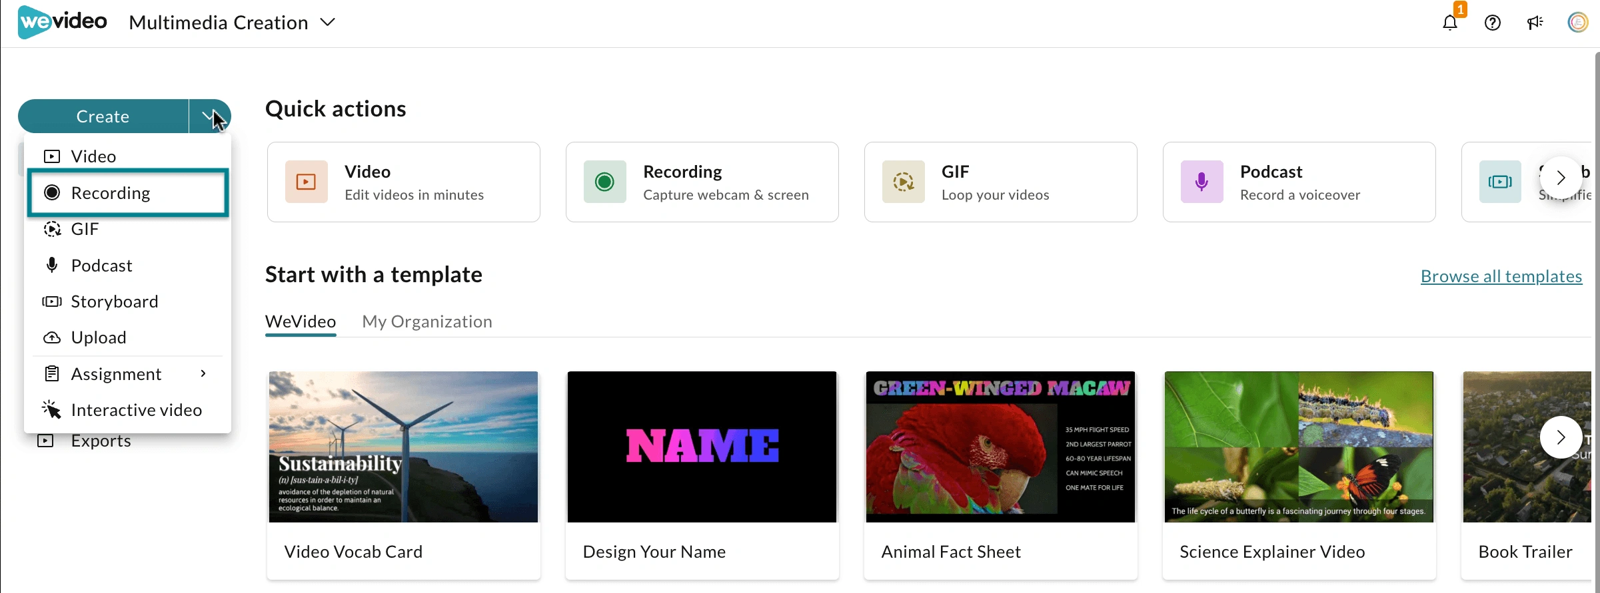Select Interactive video menu entry
The image size is (1600, 593).
(x=128, y=410)
